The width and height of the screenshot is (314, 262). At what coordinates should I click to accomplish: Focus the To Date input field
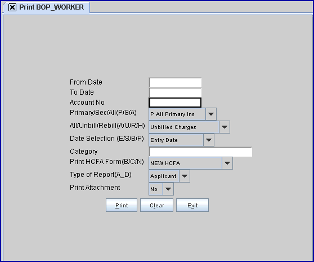pos(175,92)
